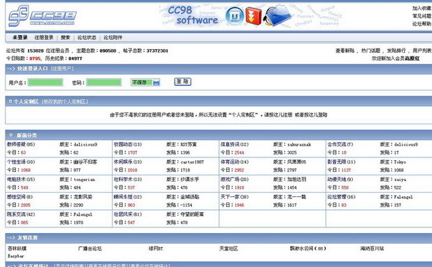Click the 论坛帮助 link
The width and height of the screenshot is (432, 267).
(x=422, y=24)
